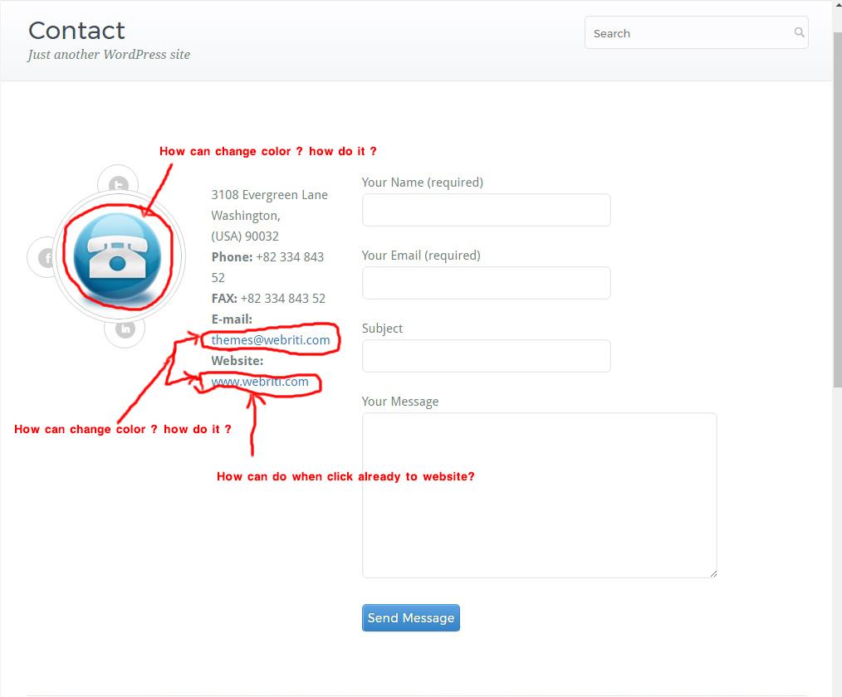Image resolution: width=842 pixels, height=697 pixels.
Task: Select the Facebook social icon
Action: click(47, 257)
